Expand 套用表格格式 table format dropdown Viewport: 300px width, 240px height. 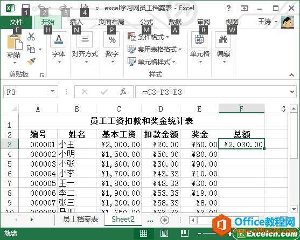pos(180,49)
